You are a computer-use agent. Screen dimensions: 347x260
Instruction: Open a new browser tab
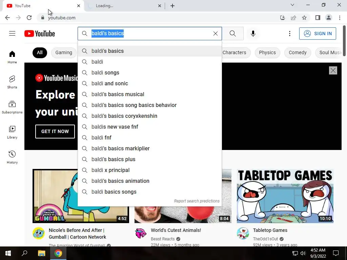pyautogui.click(x=172, y=6)
